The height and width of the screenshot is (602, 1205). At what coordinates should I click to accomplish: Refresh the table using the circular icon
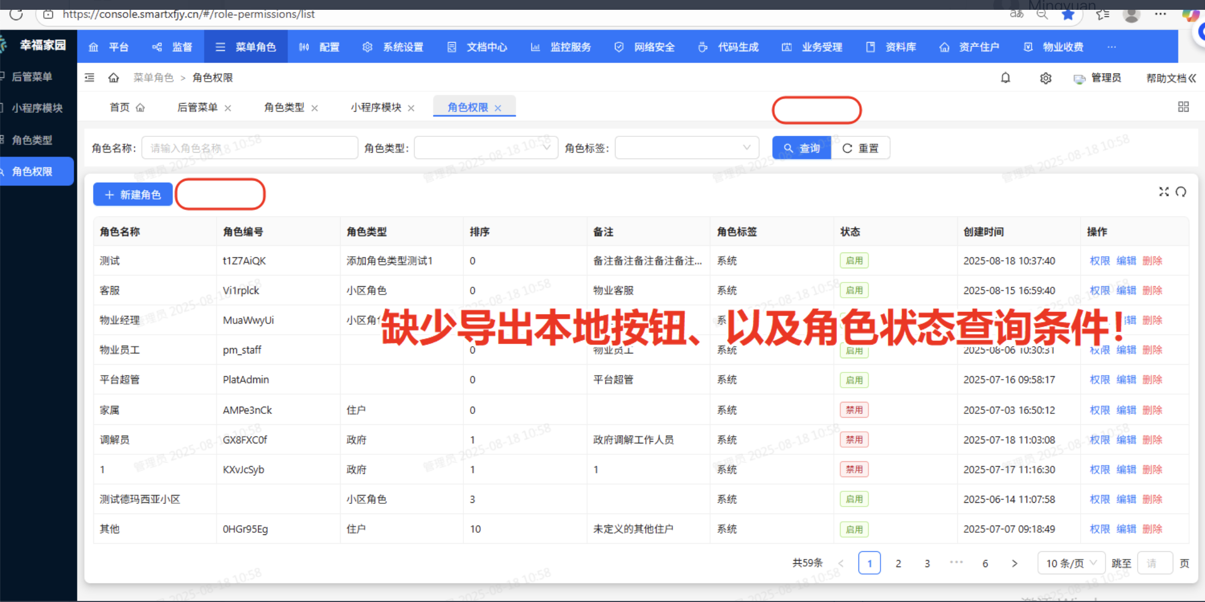coord(1181,192)
